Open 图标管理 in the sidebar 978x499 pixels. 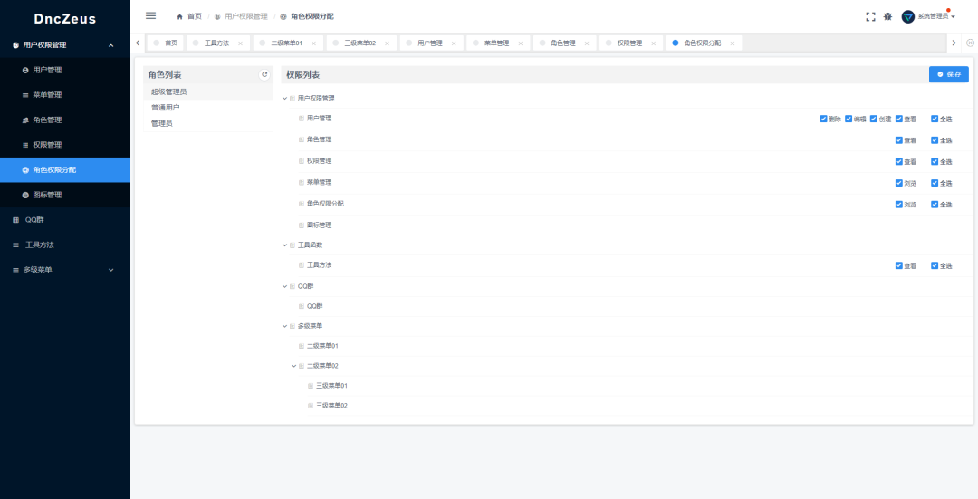point(47,195)
